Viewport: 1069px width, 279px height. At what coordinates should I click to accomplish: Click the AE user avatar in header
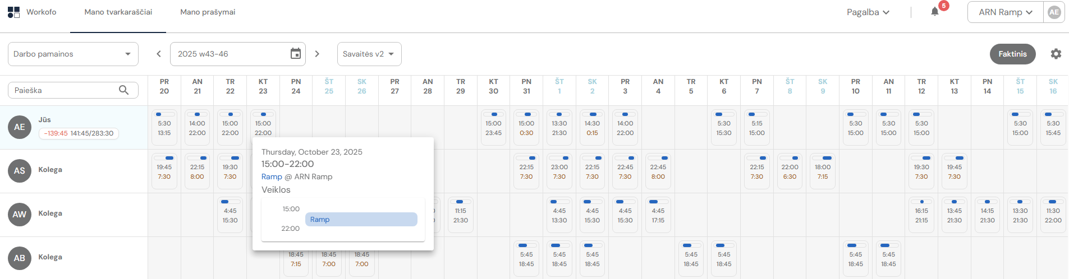click(x=1054, y=12)
